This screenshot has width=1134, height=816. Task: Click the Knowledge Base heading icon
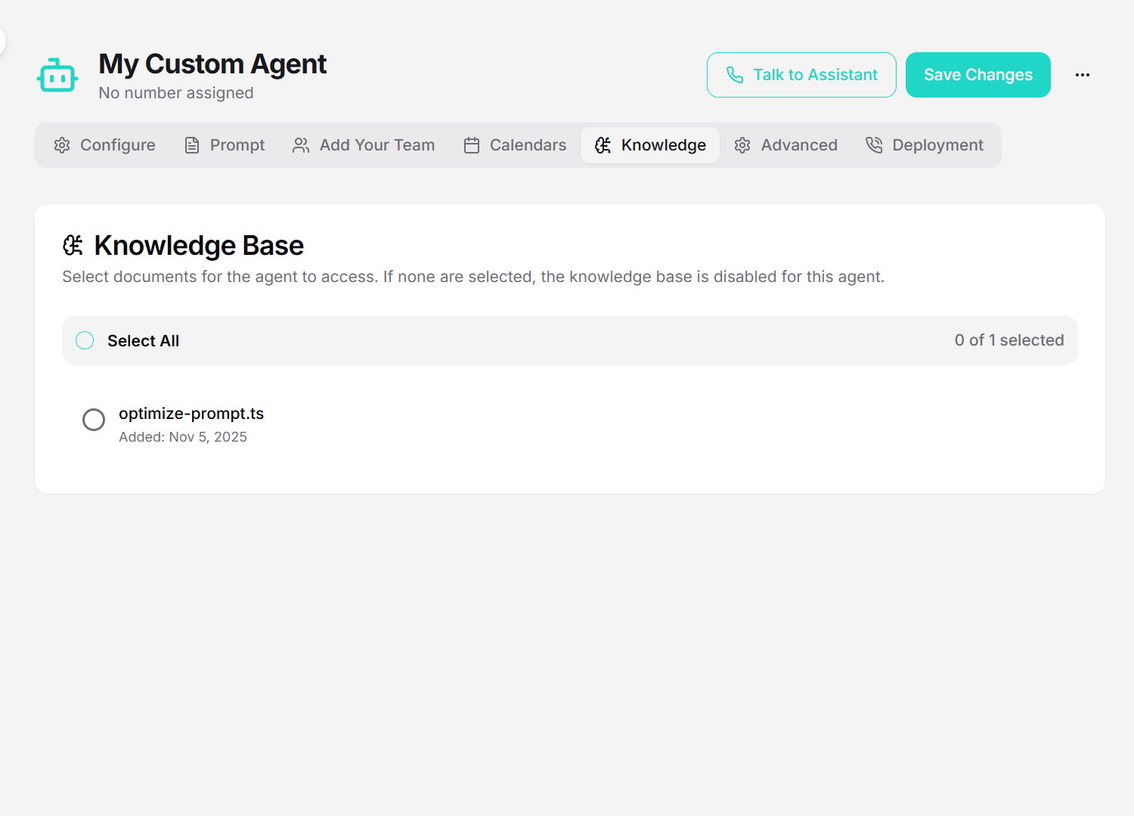click(x=72, y=244)
